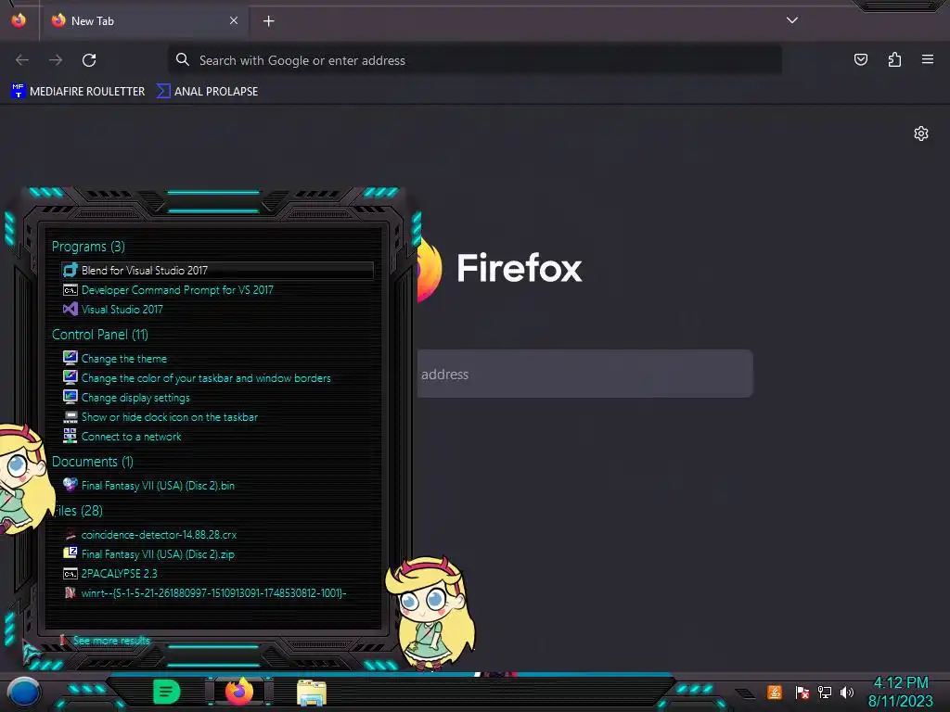This screenshot has height=712, width=950.
Task: Open the network tray icon
Action: tap(825, 693)
